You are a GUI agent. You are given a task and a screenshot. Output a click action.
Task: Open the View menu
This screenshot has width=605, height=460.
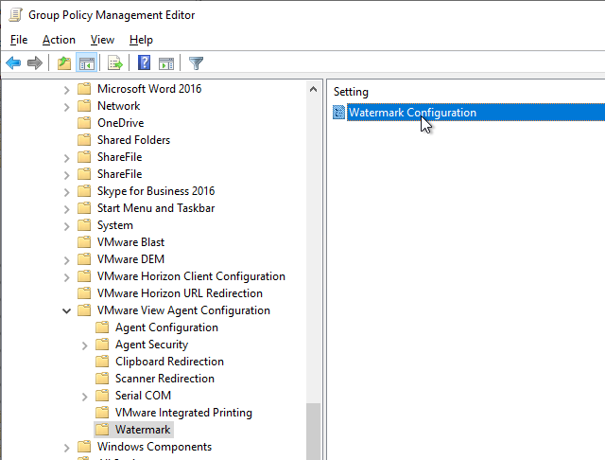[x=102, y=40]
